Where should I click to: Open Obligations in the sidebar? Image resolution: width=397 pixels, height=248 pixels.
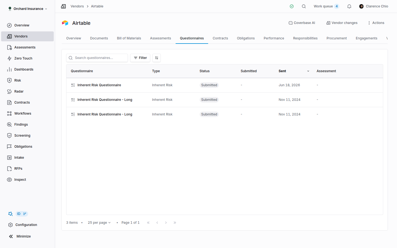coord(27,147)
